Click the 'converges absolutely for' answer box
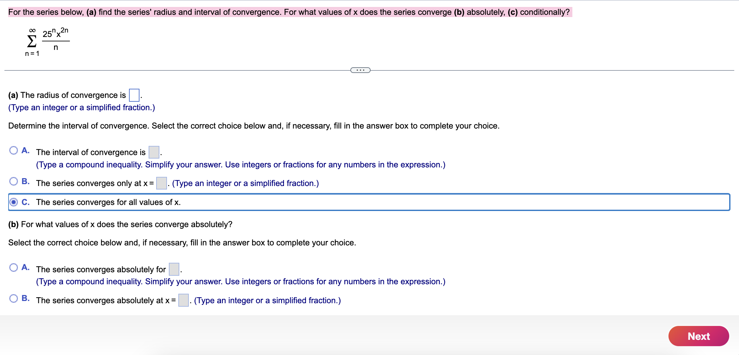Image resolution: width=739 pixels, height=355 pixels. click(x=174, y=269)
